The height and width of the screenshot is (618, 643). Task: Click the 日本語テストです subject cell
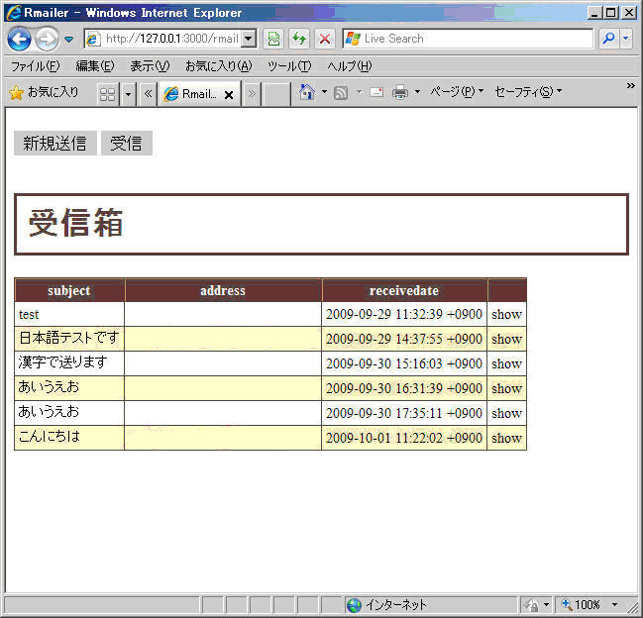pyautogui.click(x=69, y=339)
